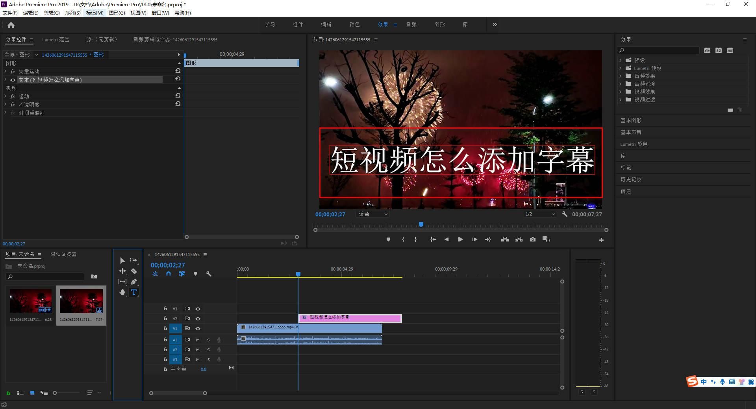Click the Add Marker button in program monitor
This screenshot has width=756, height=409.
(388, 240)
